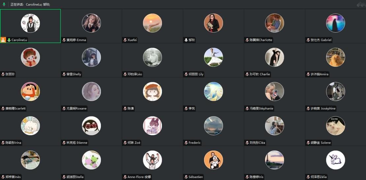Viewport: 366px width, 180px height.
Task: Click the green speaking indicator in top bar
Action: click(x=4, y=4)
